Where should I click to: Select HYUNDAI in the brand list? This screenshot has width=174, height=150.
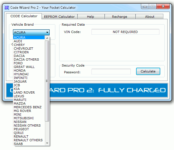pyautogui.click(x=29, y=74)
